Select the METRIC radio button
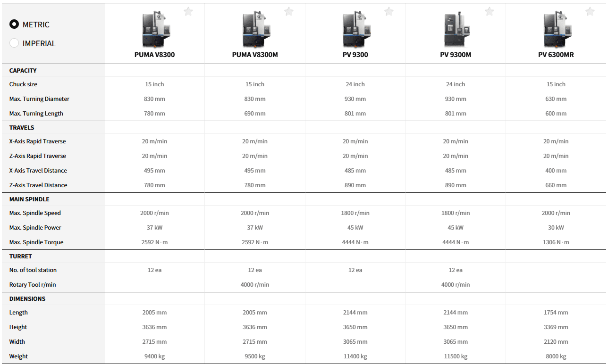Image resolution: width=608 pixels, height=364 pixels. pyautogui.click(x=14, y=25)
